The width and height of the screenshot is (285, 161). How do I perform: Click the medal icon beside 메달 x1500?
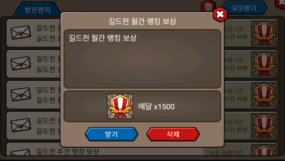120,106
